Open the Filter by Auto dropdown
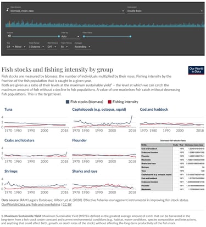 [70, 37]
